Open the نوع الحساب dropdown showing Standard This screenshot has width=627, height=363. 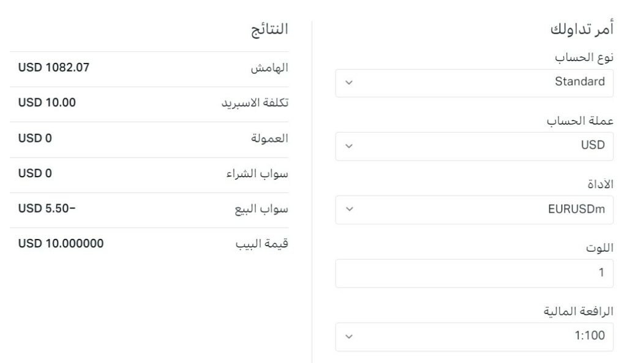[x=474, y=82]
